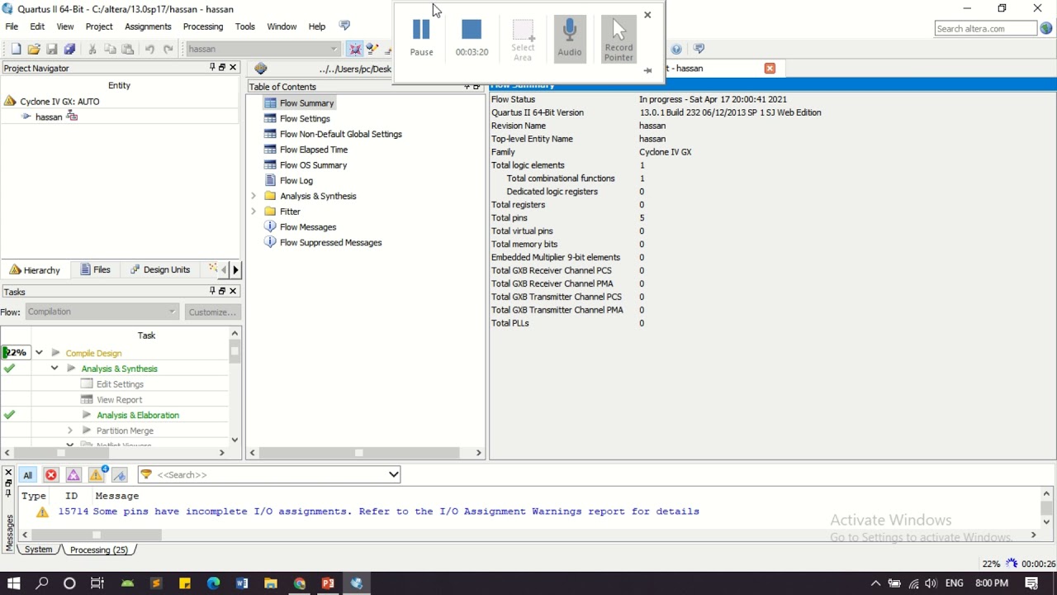Open the Flow Compilation dropdown
This screenshot has height=595, width=1057.
pos(102,312)
